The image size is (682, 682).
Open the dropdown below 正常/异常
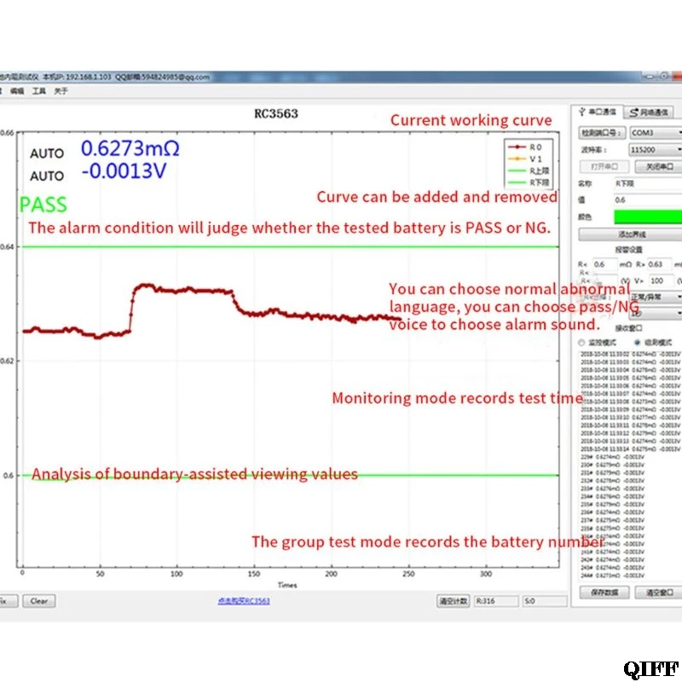656,313
